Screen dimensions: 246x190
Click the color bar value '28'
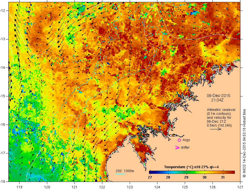coord(168,177)
